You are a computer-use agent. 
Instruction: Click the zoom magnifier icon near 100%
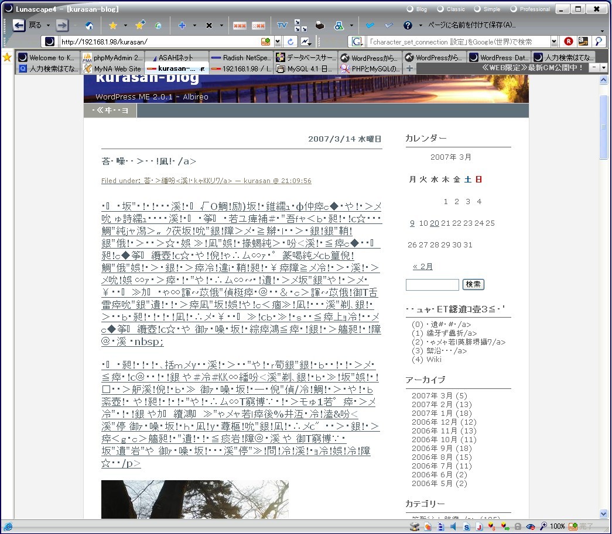543,526
